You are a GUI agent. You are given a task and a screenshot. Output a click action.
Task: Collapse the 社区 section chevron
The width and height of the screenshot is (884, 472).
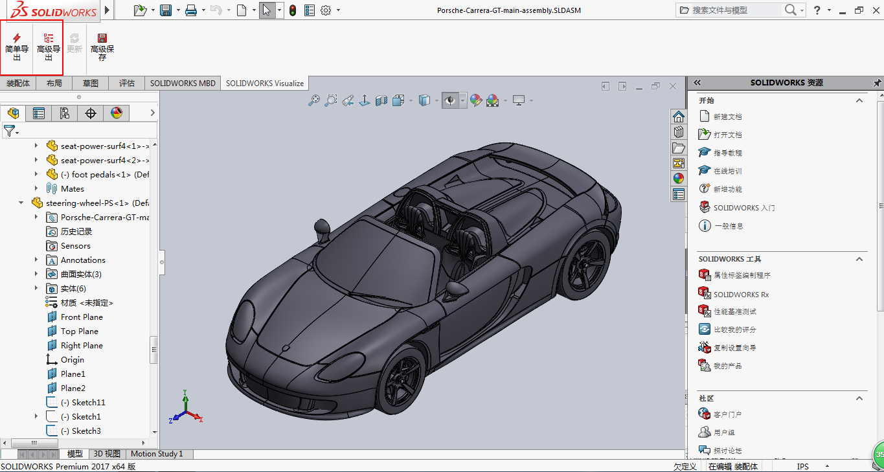tap(859, 398)
